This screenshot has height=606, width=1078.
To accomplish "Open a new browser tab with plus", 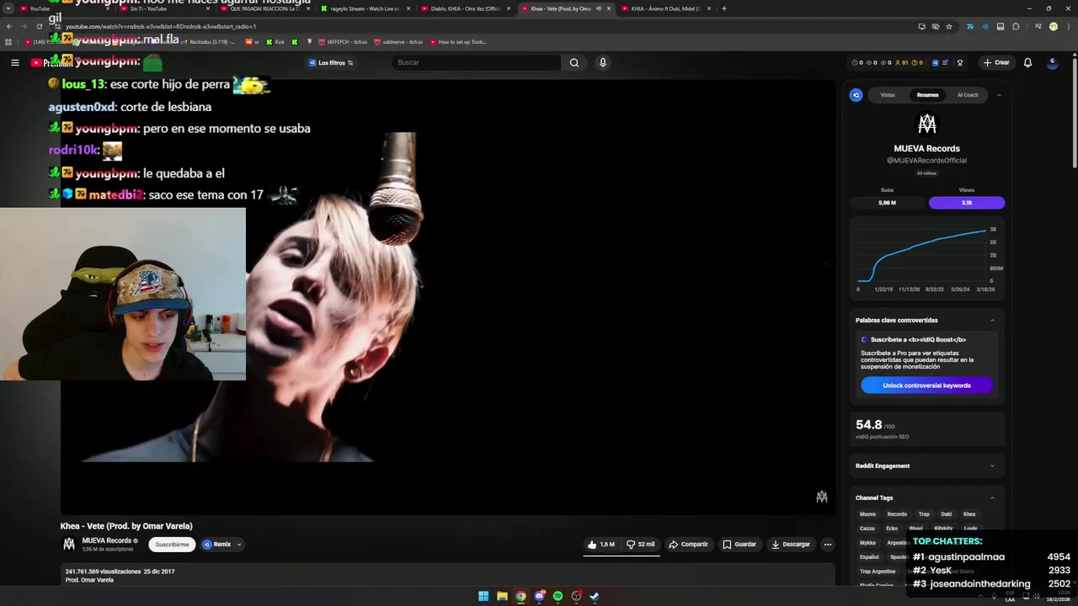I will [723, 8].
